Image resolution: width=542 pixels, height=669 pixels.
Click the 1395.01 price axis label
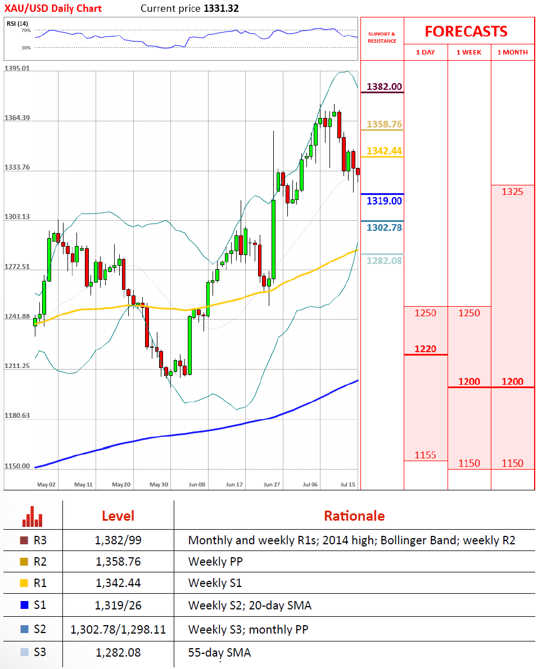tap(17, 69)
